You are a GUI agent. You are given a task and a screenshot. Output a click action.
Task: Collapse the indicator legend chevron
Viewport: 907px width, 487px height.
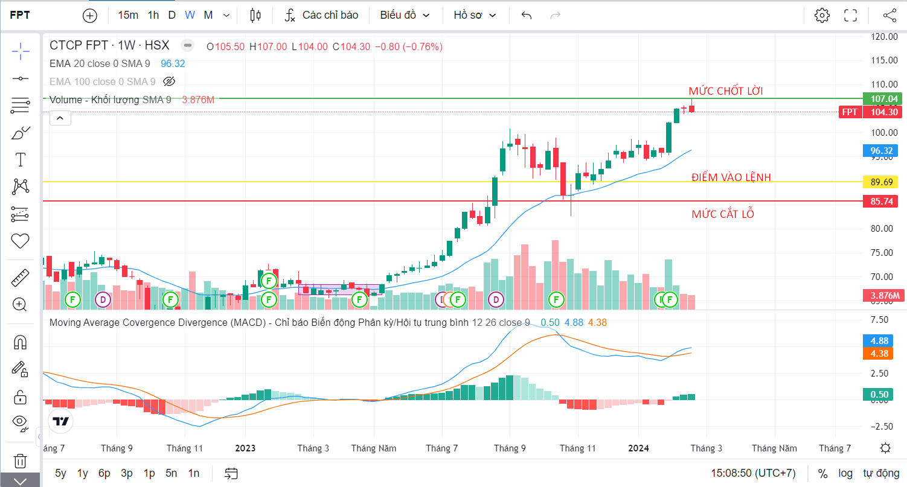point(60,118)
